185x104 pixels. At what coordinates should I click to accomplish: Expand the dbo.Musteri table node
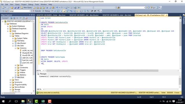(x=13, y=43)
